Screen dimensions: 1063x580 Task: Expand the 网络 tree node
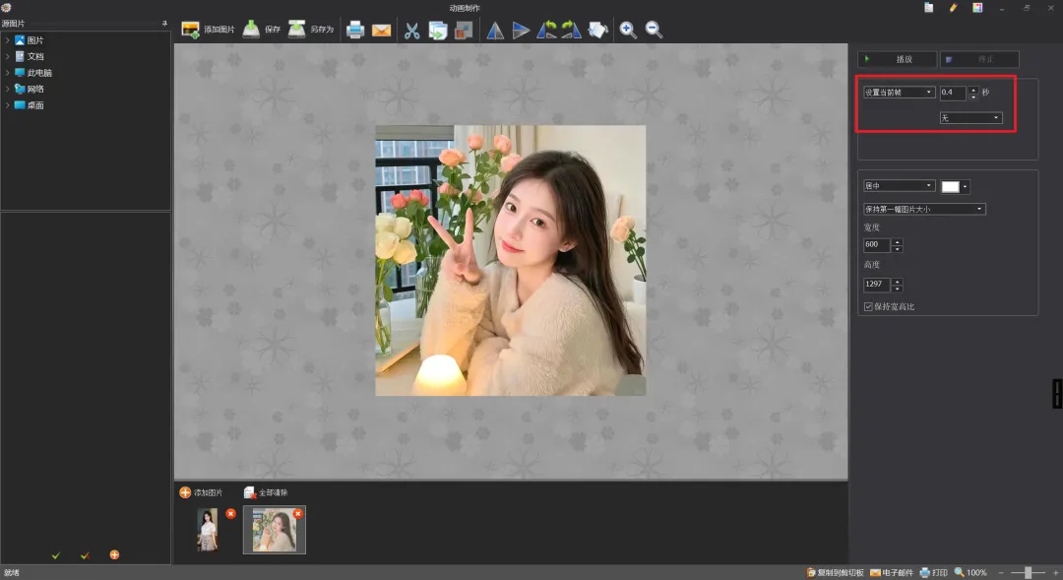coord(7,89)
